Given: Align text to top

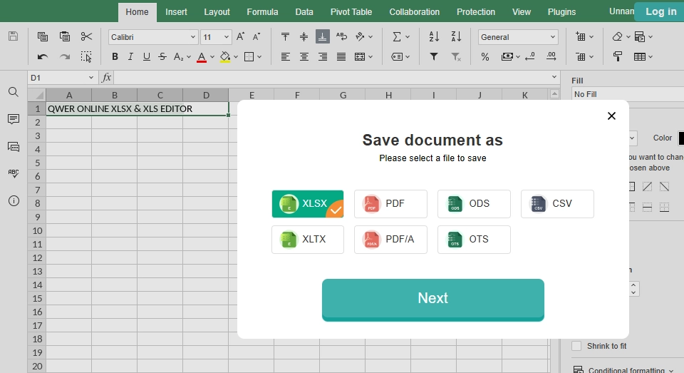Looking at the screenshot, I should point(285,36).
